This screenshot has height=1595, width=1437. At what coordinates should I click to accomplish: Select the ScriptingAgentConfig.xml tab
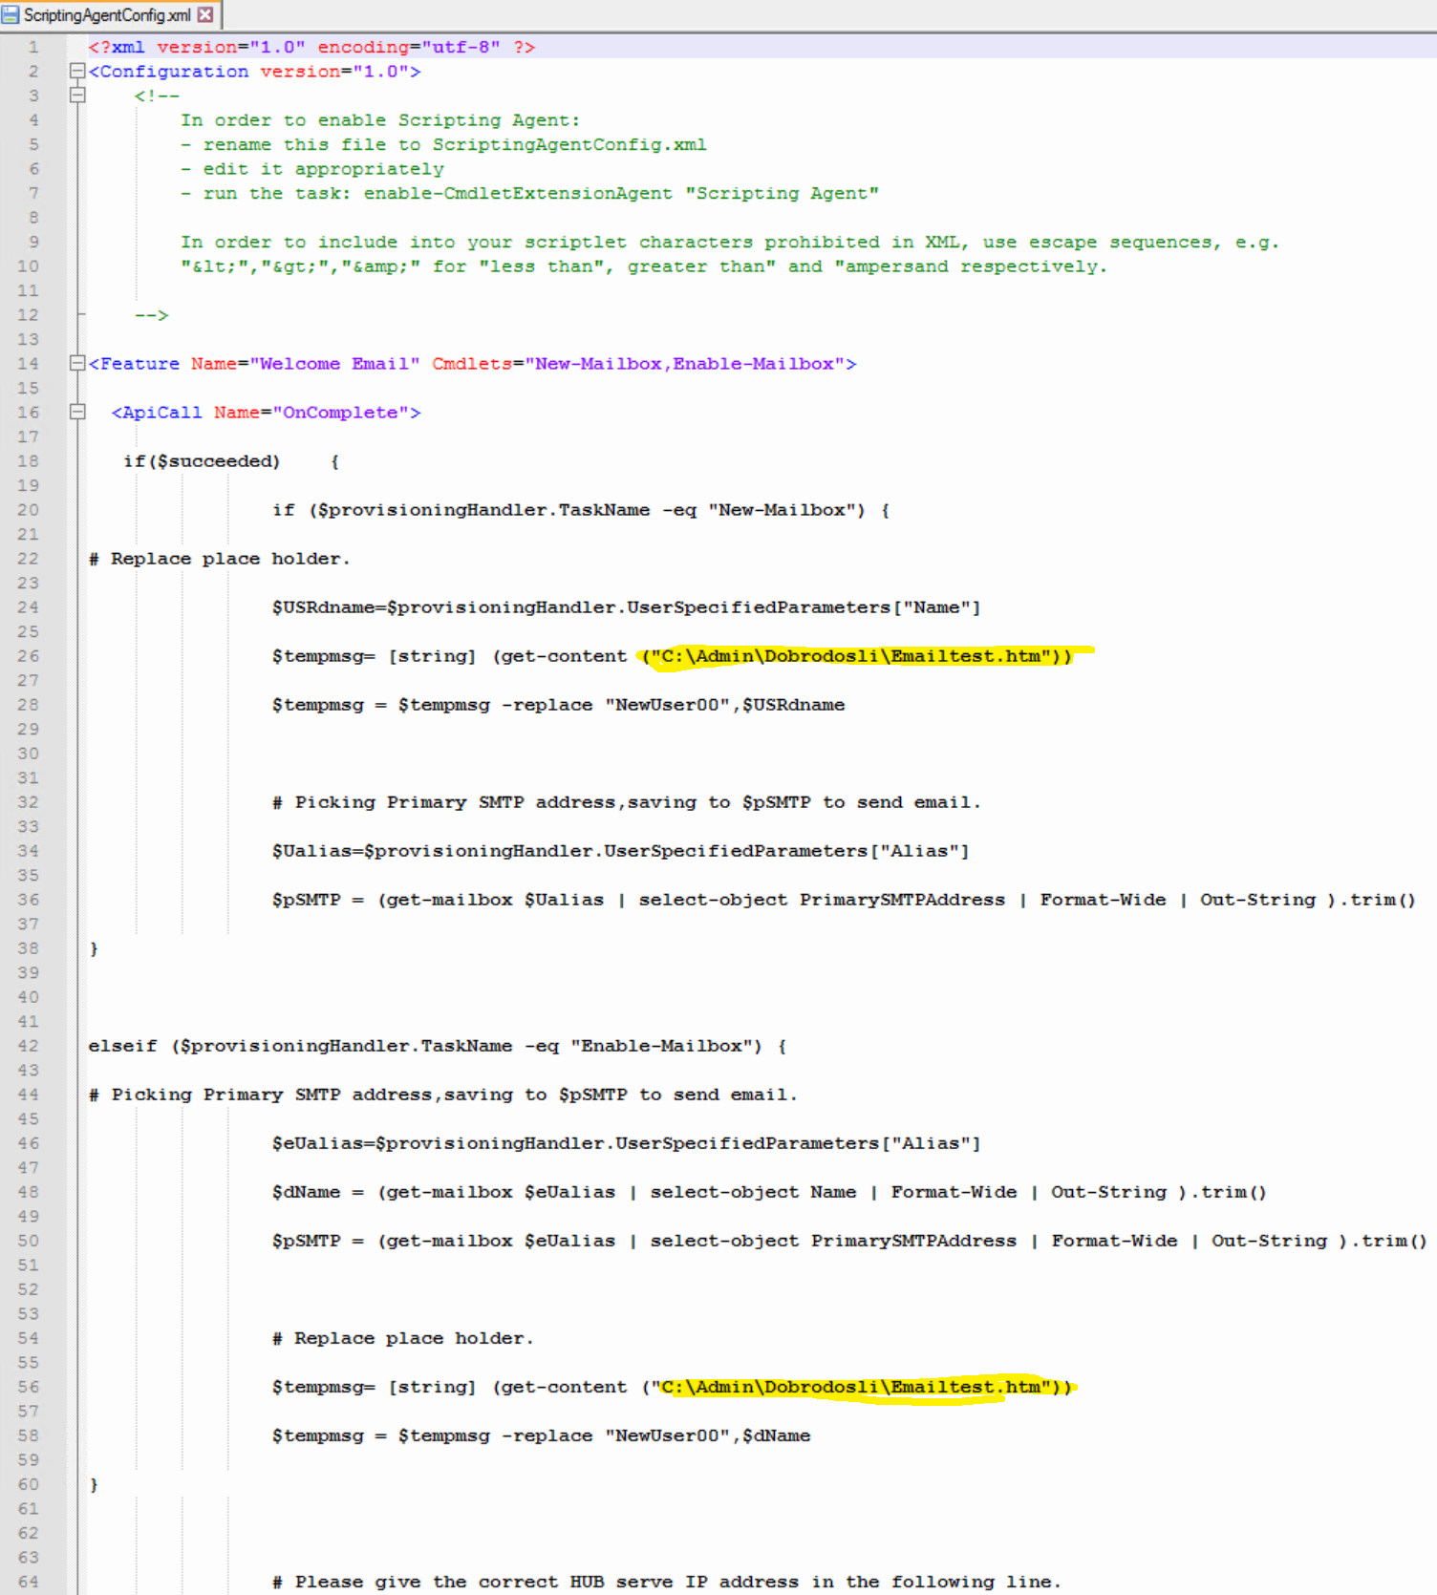click(110, 15)
